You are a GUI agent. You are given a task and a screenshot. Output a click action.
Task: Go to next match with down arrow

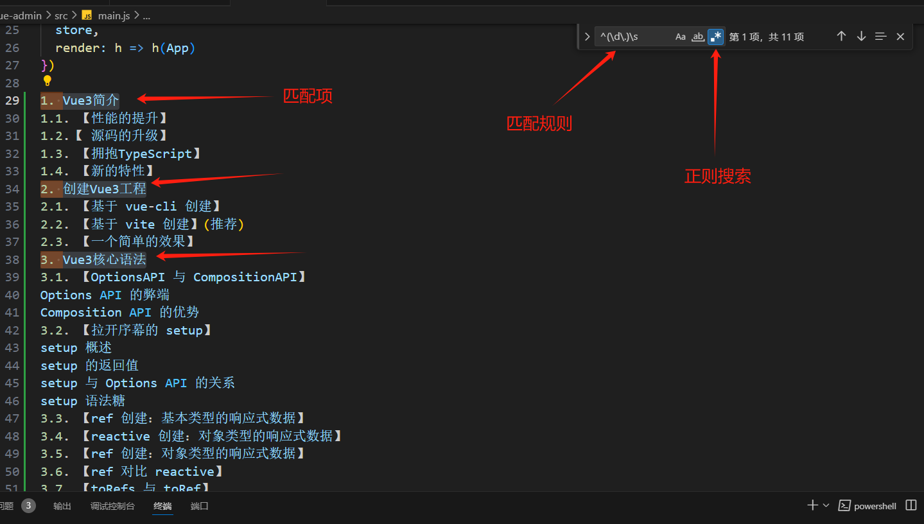861,37
